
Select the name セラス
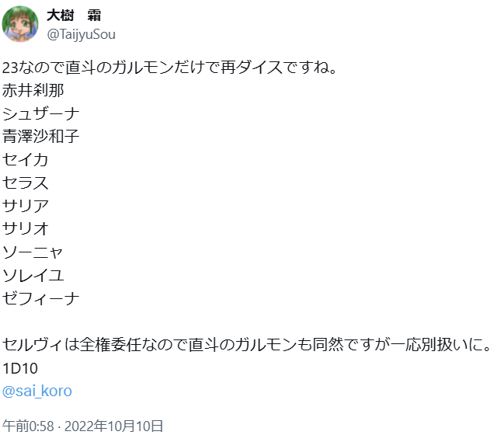coord(26,183)
